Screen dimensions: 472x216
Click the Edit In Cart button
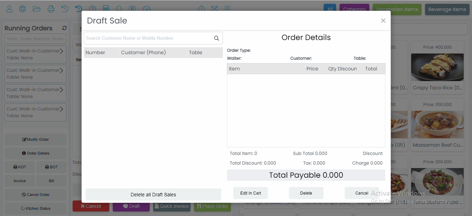(250, 193)
